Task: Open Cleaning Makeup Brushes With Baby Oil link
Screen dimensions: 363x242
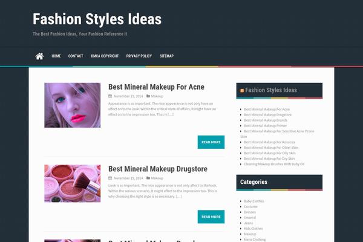Action: 274,164
